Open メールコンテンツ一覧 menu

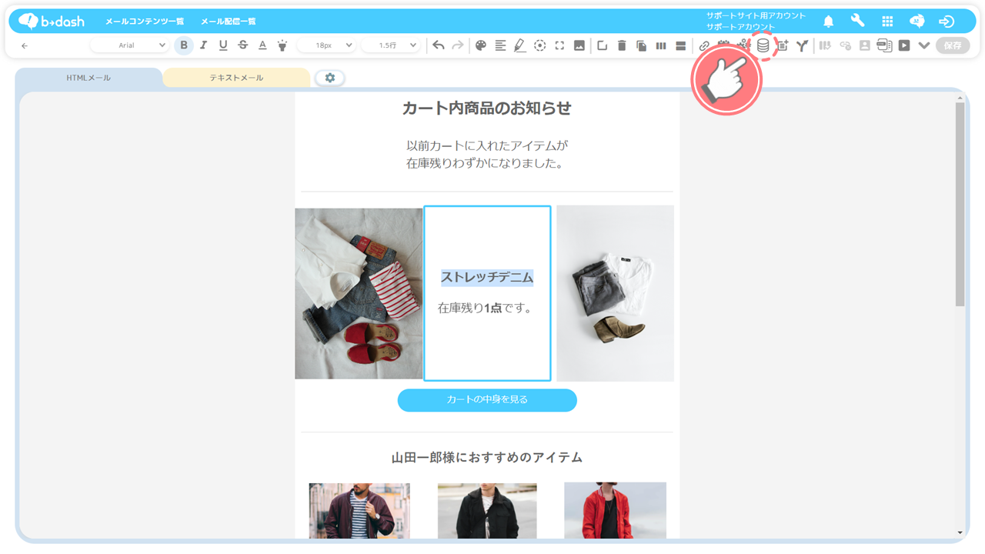pyautogui.click(x=145, y=22)
